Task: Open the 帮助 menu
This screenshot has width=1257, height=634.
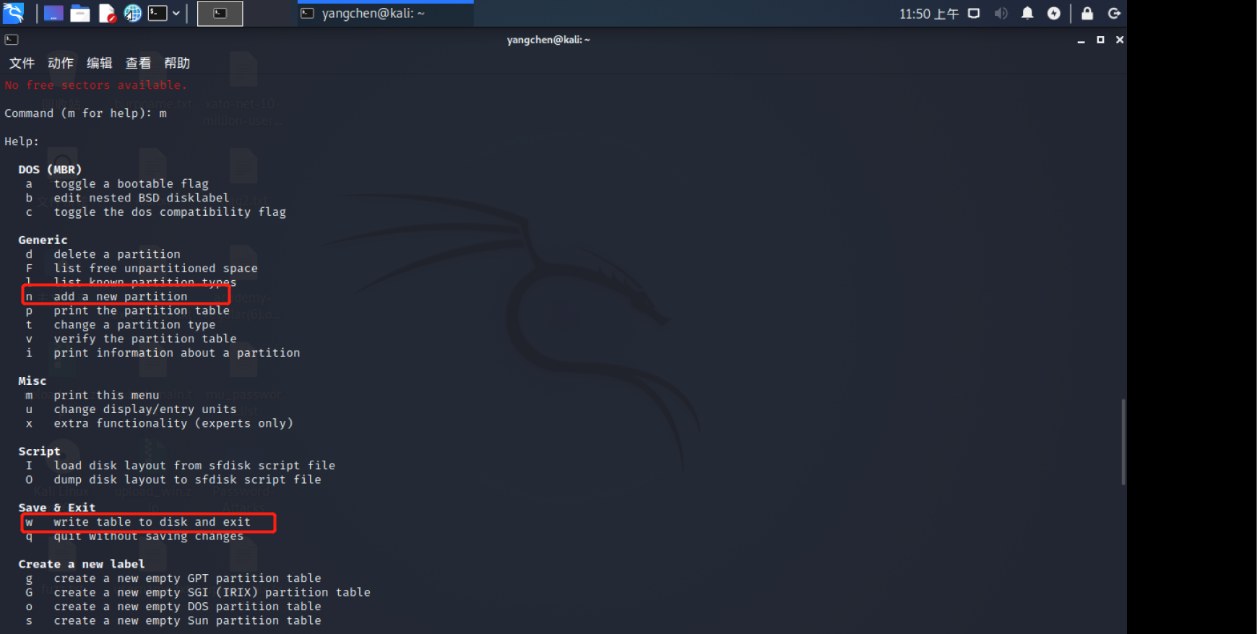Action: [x=177, y=63]
